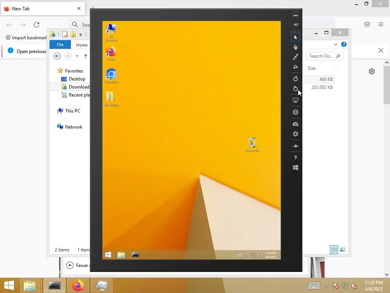Image resolution: width=390 pixels, height=293 pixels.
Task: Enable rotation touch mode in simulator
Action: pos(295,67)
